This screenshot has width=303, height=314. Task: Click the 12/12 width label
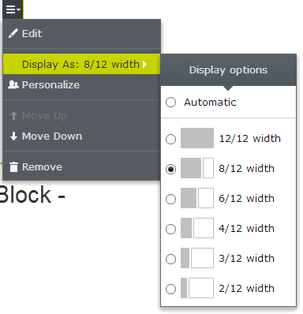pos(250,138)
